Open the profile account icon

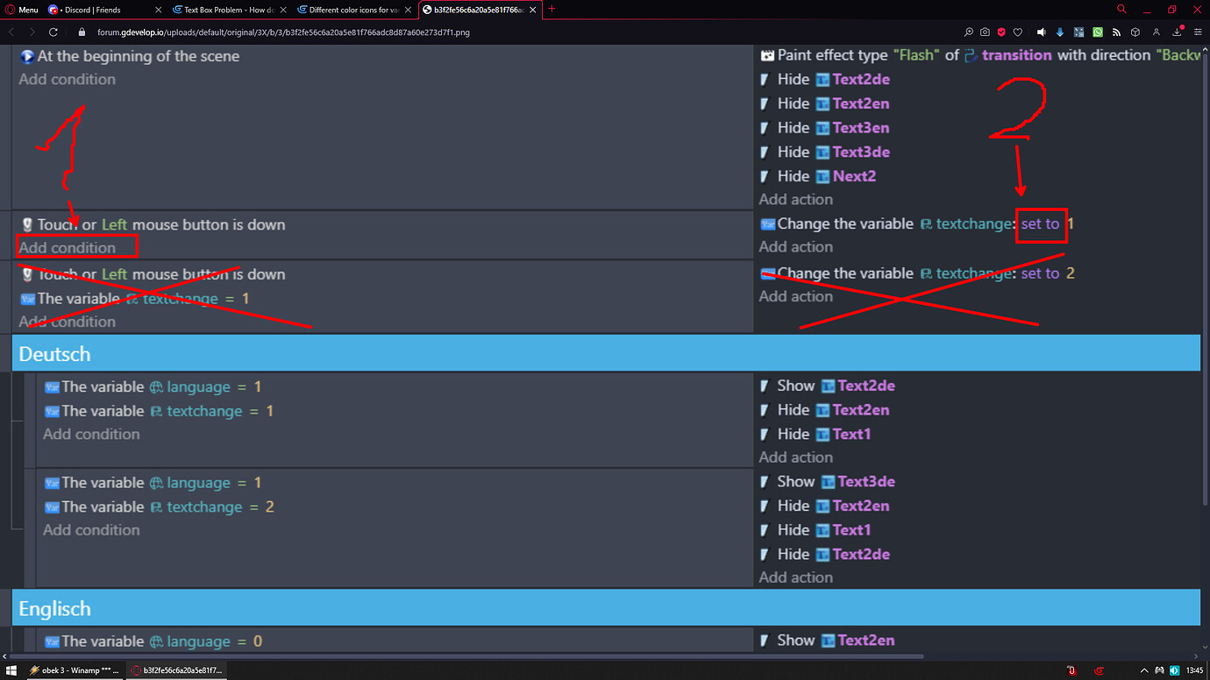pyautogui.click(x=1157, y=32)
